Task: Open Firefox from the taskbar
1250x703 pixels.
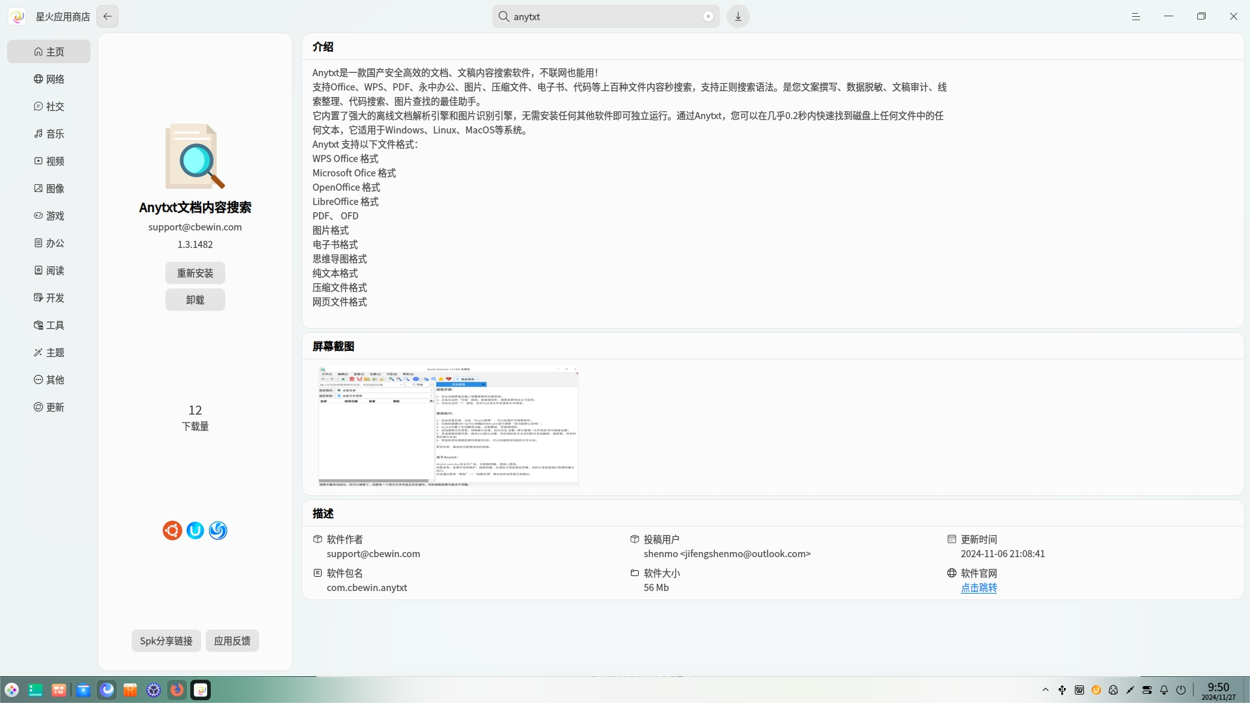Action: point(177,690)
